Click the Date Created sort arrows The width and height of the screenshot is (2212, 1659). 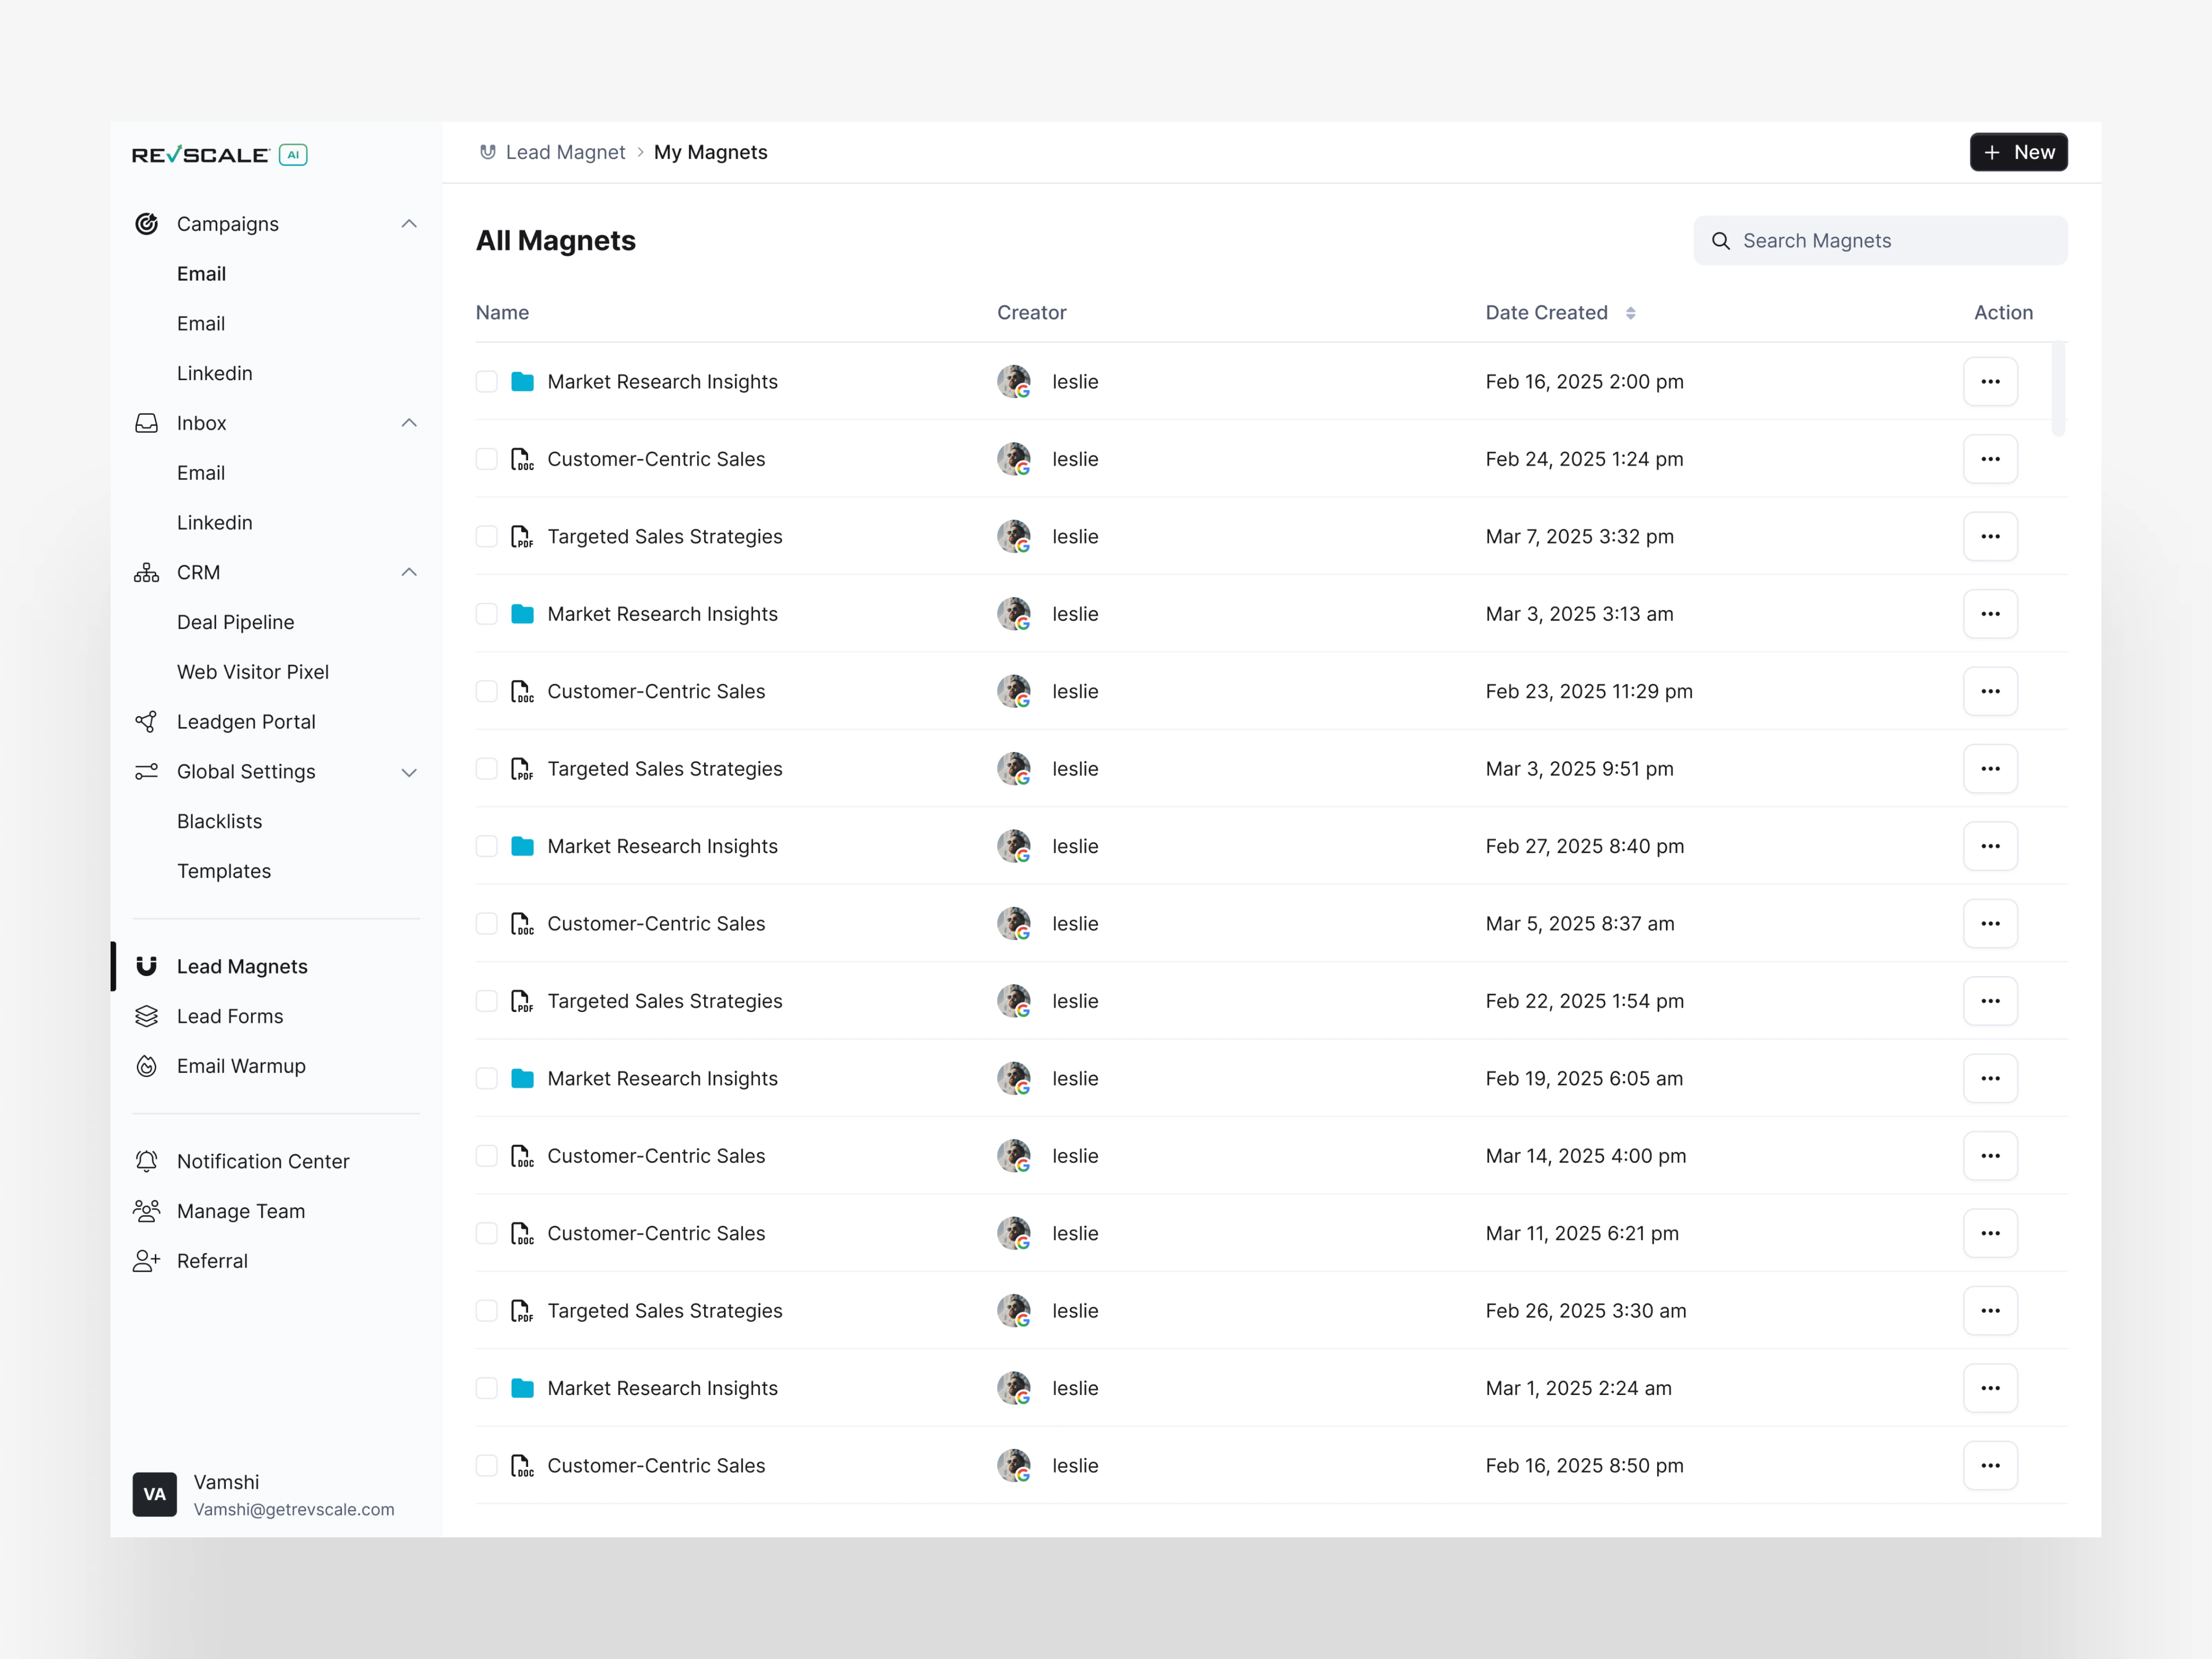pyautogui.click(x=1631, y=313)
